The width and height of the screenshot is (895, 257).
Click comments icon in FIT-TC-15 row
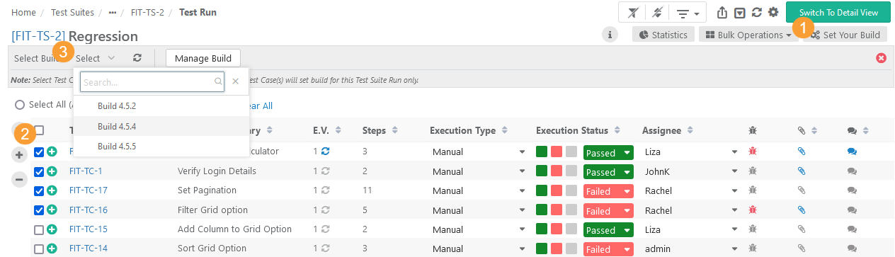[852, 229]
